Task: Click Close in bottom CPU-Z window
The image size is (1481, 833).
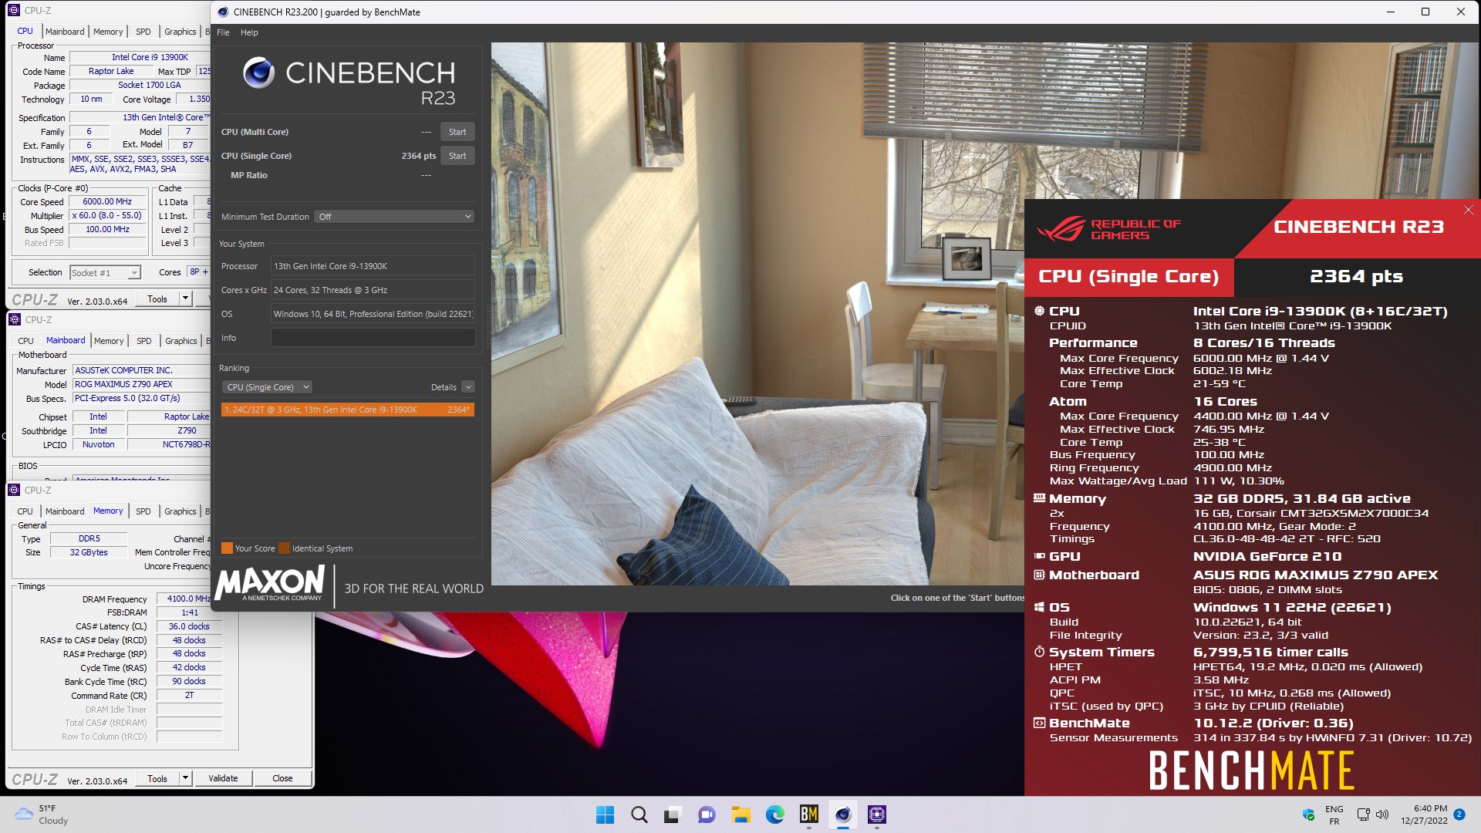Action: [x=282, y=778]
